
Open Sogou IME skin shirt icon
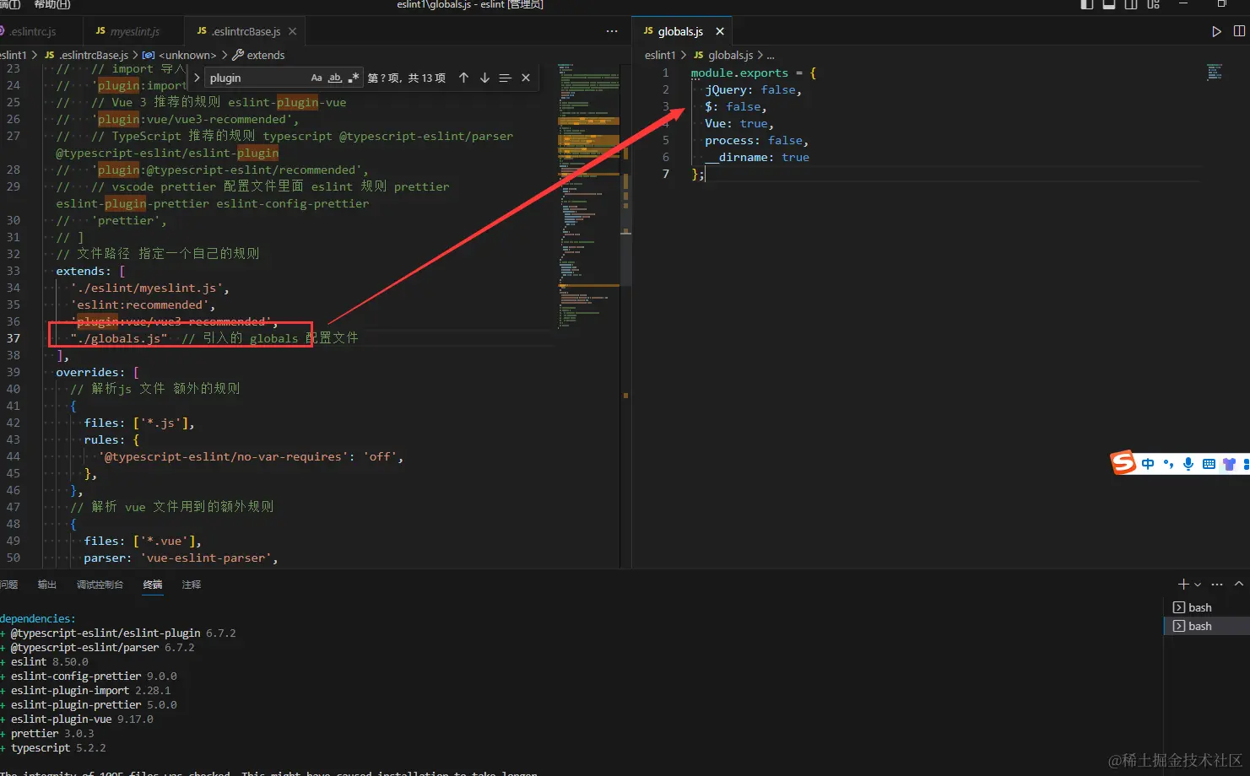(x=1229, y=463)
